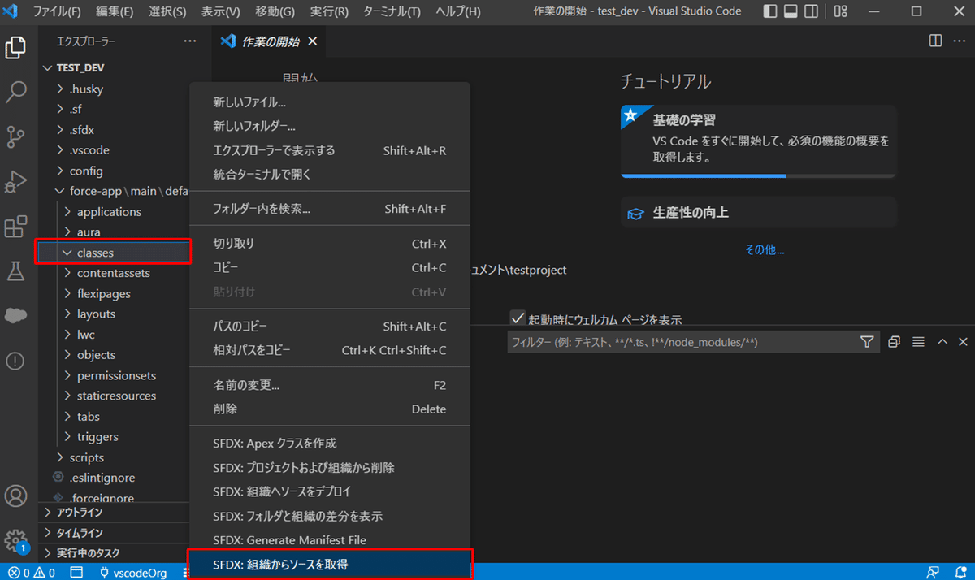Toggle 起動時にウェルカム ページを表示 checkbox

(x=518, y=318)
